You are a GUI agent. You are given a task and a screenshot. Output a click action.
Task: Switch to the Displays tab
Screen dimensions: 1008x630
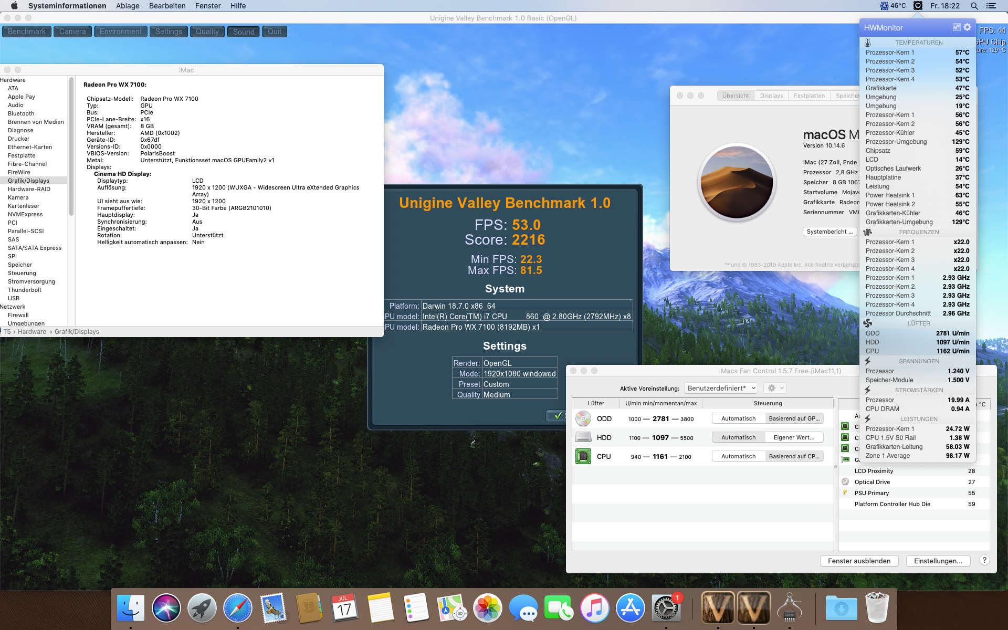click(x=771, y=96)
